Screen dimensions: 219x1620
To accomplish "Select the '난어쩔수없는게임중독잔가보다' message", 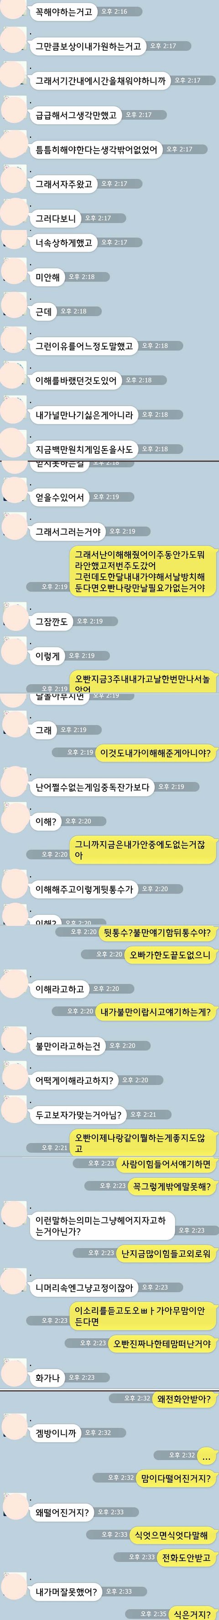I will click(92, 788).
